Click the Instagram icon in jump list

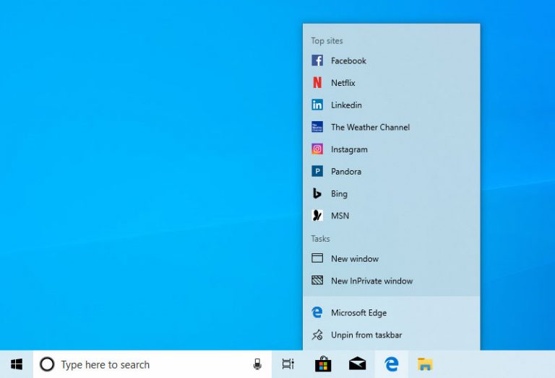click(317, 149)
